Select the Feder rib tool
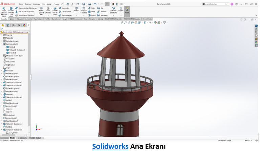260x151 pixels. [x=93, y=8]
